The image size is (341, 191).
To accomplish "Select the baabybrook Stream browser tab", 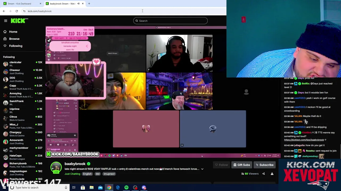I will point(63,4).
